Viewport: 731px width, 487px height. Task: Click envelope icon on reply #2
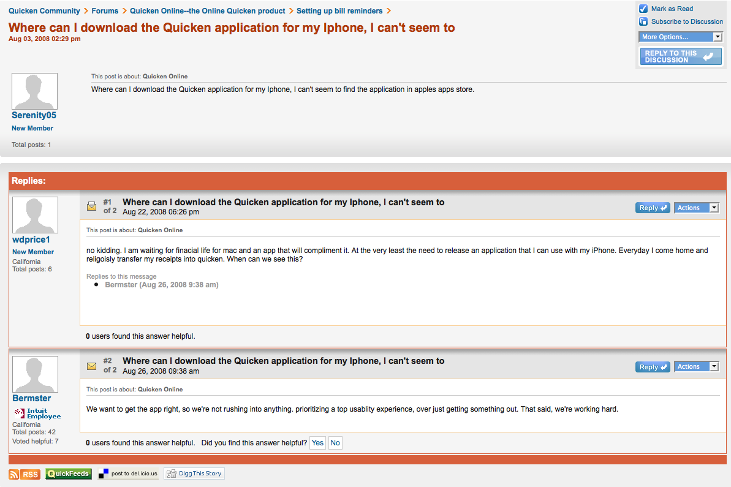point(92,366)
